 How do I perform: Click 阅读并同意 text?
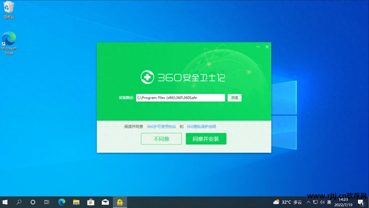tap(134, 127)
